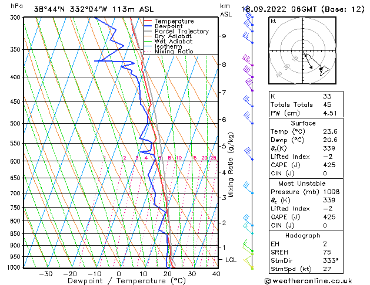Select the Isotherm legend entry
This screenshot has height=285, width=370.
tap(164, 46)
